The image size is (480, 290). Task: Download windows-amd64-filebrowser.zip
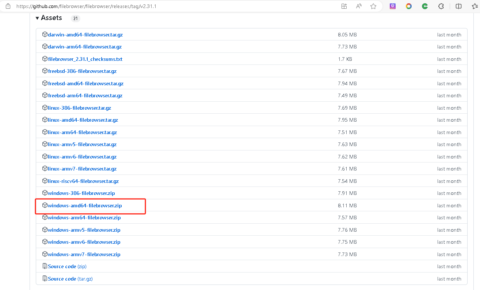coord(85,205)
